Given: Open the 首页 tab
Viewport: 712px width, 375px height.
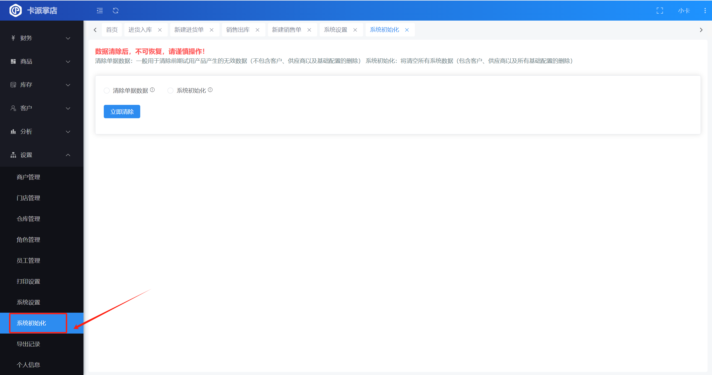Looking at the screenshot, I should [x=112, y=30].
